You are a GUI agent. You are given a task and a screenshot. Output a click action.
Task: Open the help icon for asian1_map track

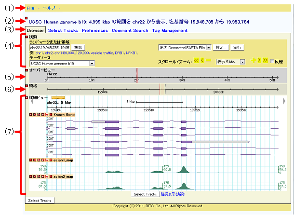click(51, 160)
